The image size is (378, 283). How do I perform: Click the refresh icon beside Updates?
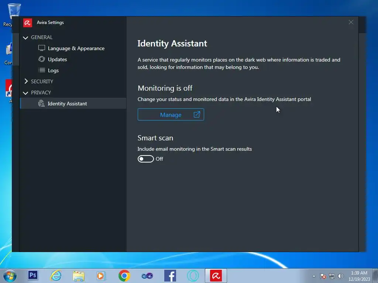(42, 59)
